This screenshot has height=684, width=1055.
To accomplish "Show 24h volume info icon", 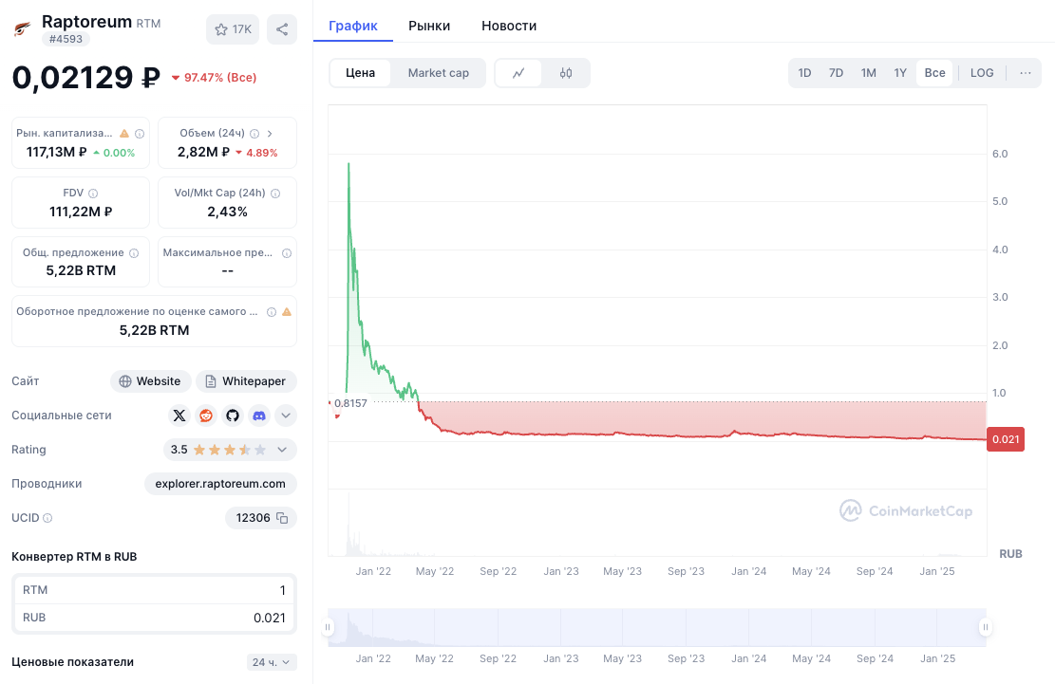I will tap(254, 134).
